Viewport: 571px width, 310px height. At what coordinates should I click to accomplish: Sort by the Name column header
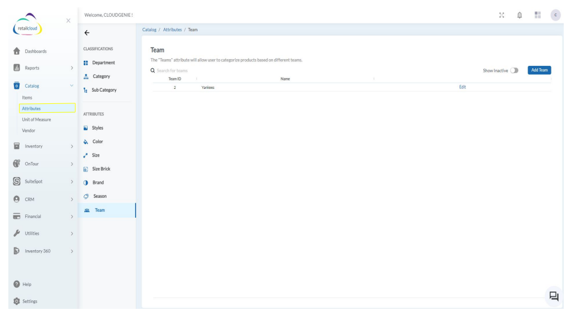pyautogui.click(x=285, y=79)
